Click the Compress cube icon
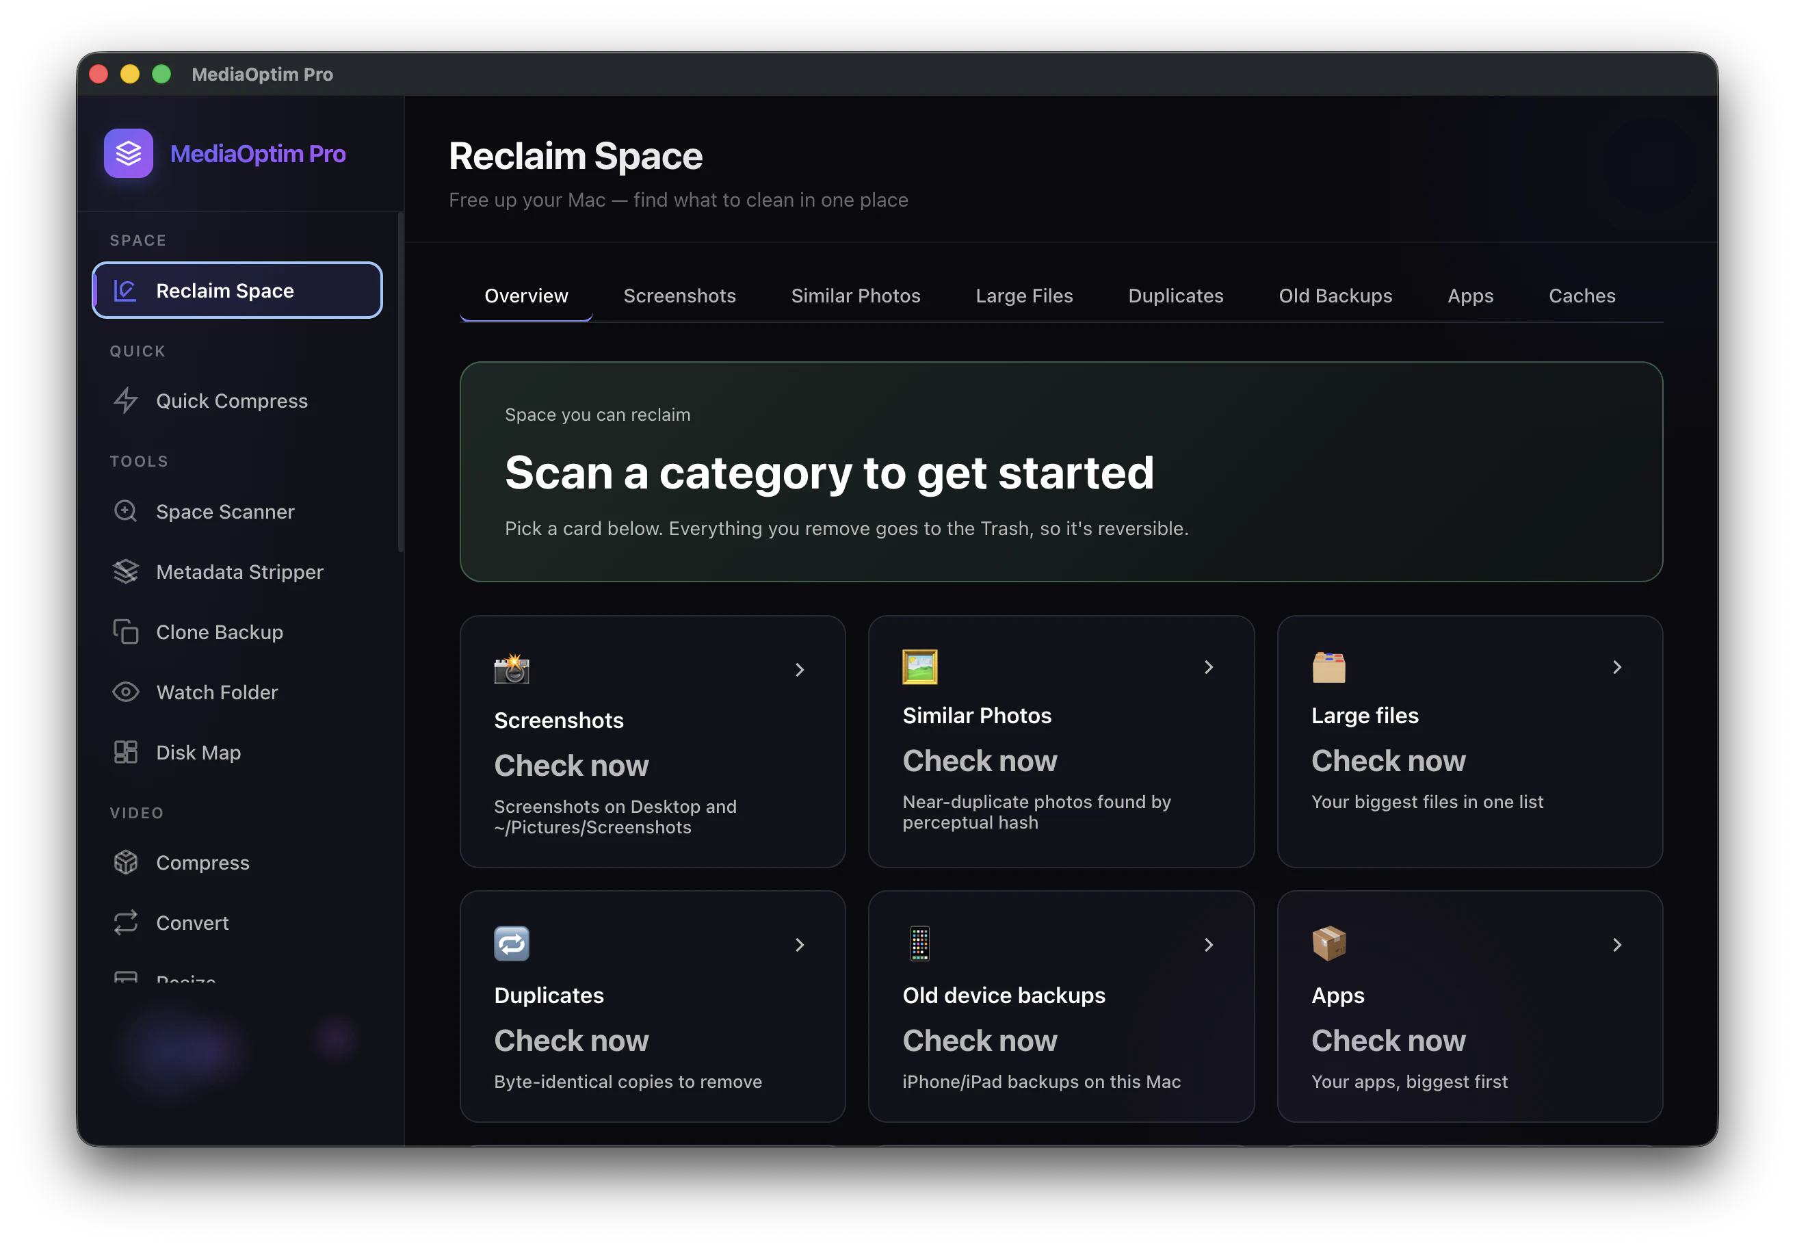This screenshot has height=1248, width=1795. (x=125, y=863)
